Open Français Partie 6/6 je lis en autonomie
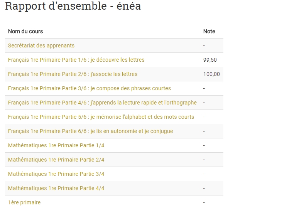 90,131
